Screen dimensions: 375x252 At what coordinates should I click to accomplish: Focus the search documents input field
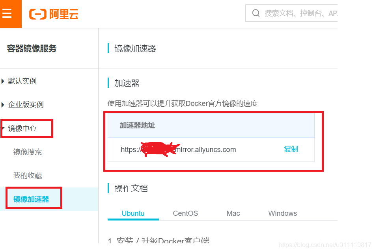292,13
